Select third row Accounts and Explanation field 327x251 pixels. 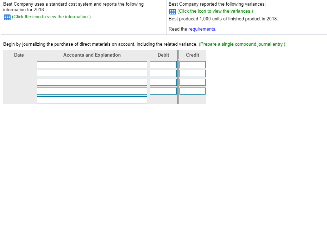point(92,82)
